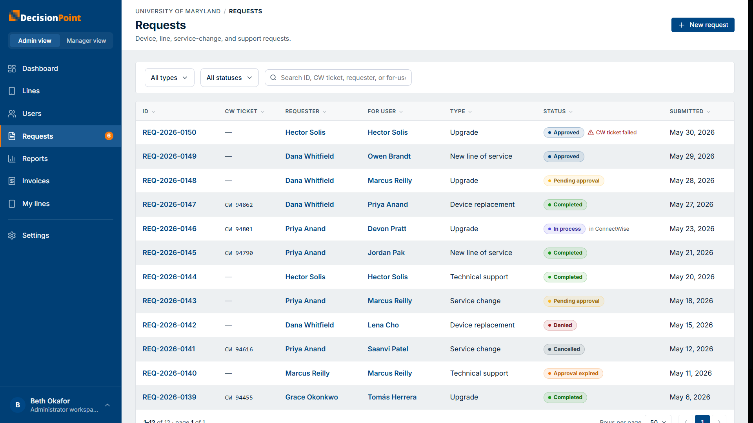
Task: Open request REQ-2026-0146
Action: tap(169, 229)
